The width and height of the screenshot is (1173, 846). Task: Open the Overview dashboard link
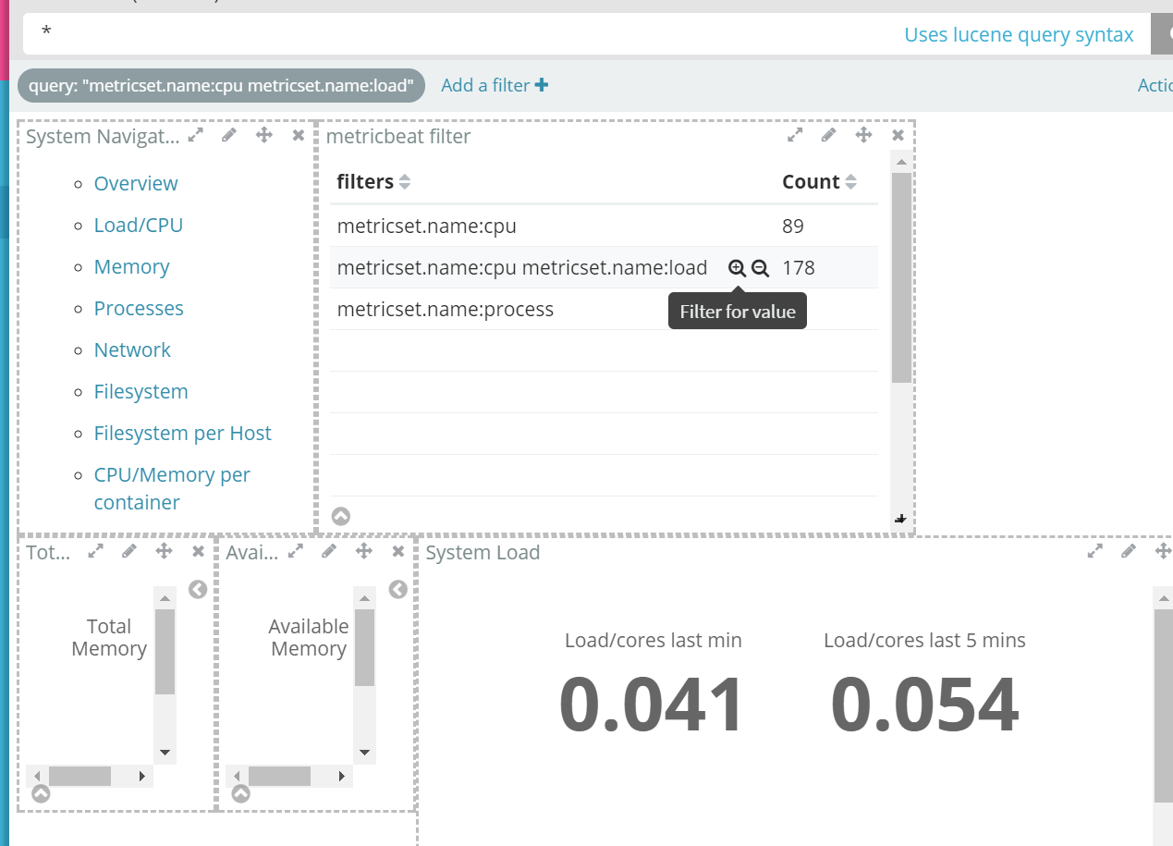(136, 183)
